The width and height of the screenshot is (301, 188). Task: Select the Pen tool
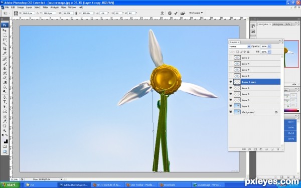[5, 97]
